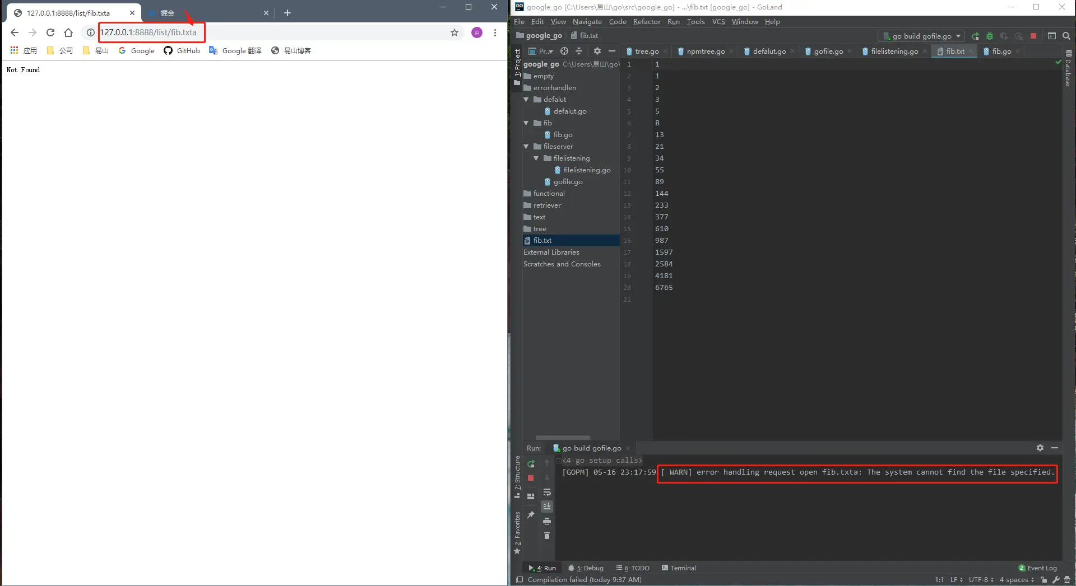Screen dimensions: 1076x586
Task: Open the GoLand File menu
Action: pyautogui.click(x=519, y=22)
